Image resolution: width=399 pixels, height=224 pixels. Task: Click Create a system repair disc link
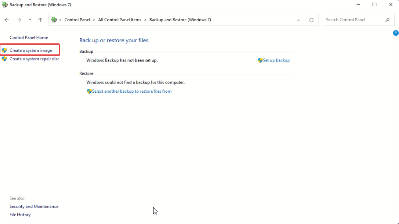click(x=34, y=59)
